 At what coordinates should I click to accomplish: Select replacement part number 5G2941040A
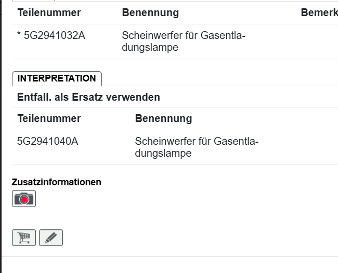pos(47,141)
